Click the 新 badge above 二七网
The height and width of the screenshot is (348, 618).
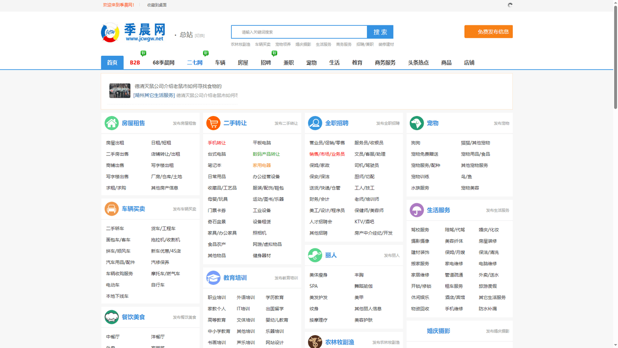pyautogui.click(x=206, y=53)
